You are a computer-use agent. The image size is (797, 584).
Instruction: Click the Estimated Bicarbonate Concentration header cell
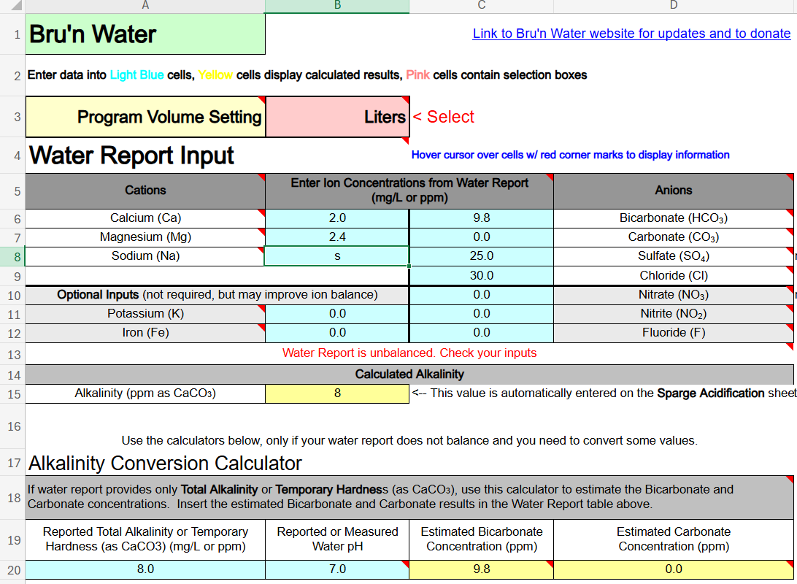tap(482, 539)
